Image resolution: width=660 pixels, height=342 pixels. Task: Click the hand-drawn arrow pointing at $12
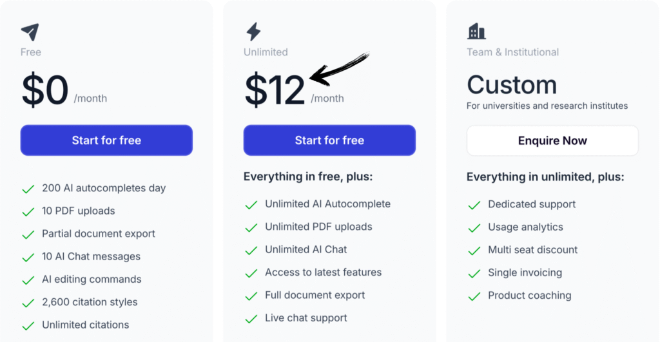[x=340, y=70]
